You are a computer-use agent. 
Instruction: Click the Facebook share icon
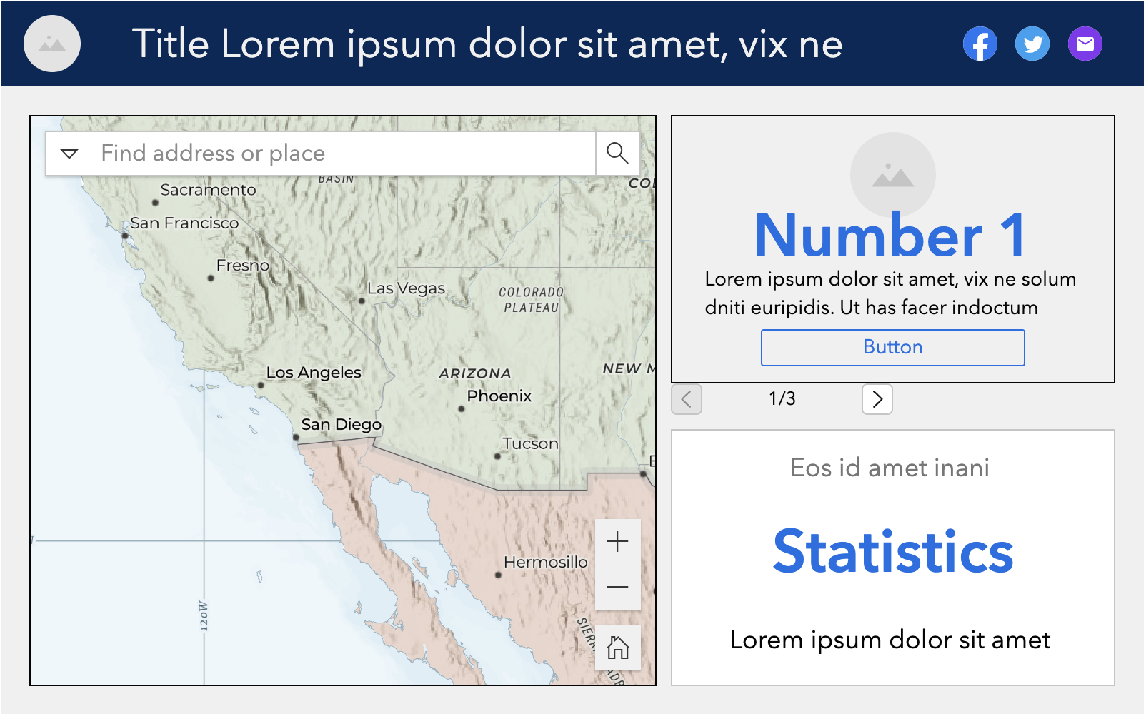point(980,44)
